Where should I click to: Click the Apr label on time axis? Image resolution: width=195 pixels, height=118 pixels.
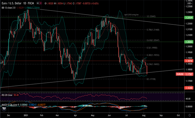75,115
